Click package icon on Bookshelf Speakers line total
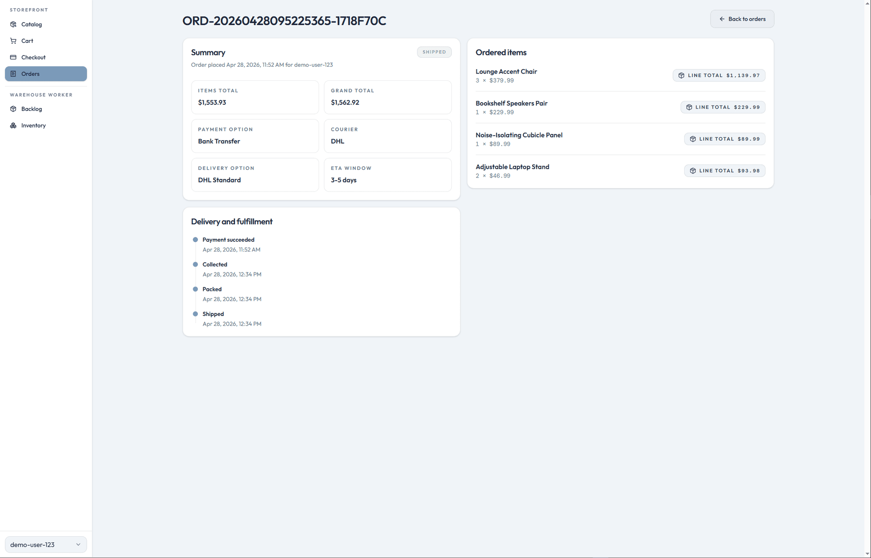This screenshot has height=558, width=871. coord(688,107)
